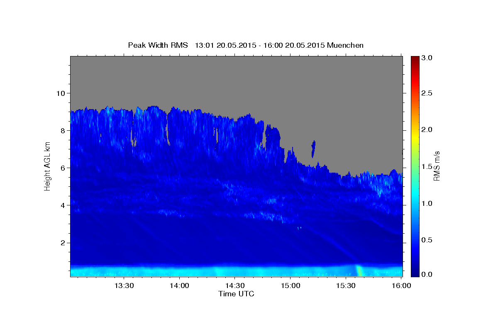
Task: Click the height tick label 6
Action: click(64, 168)
